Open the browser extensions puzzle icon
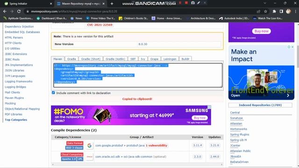 (274, 11)
